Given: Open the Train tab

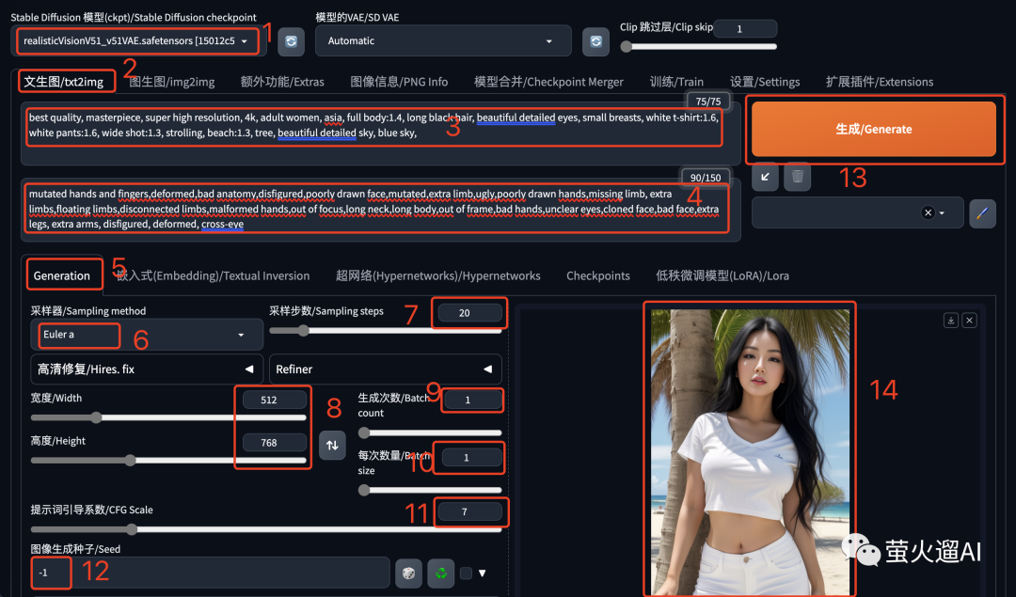Looking at the screenshot, I should pyautogui.click(x=676, y=82).
